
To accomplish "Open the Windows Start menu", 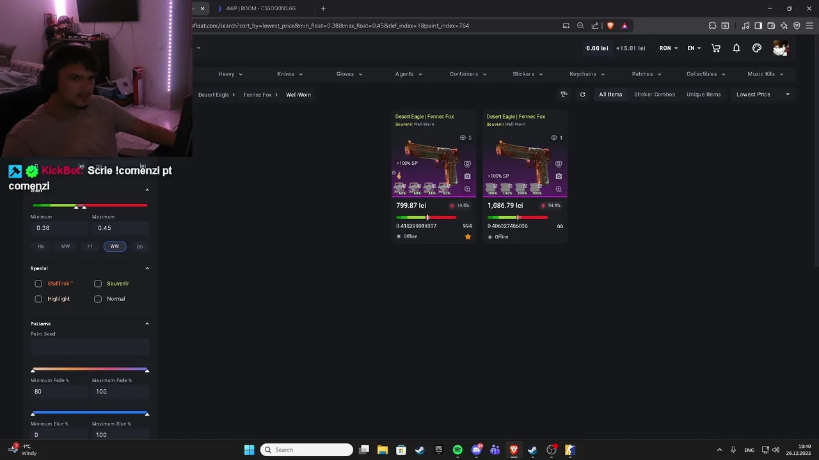I will tap(249, 450).
